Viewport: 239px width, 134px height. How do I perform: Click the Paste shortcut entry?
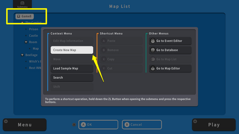pos(121,41)
